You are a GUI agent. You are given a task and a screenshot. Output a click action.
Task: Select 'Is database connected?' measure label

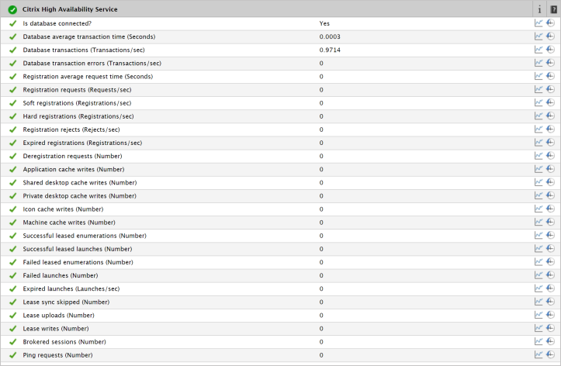(x=57, y=23)
